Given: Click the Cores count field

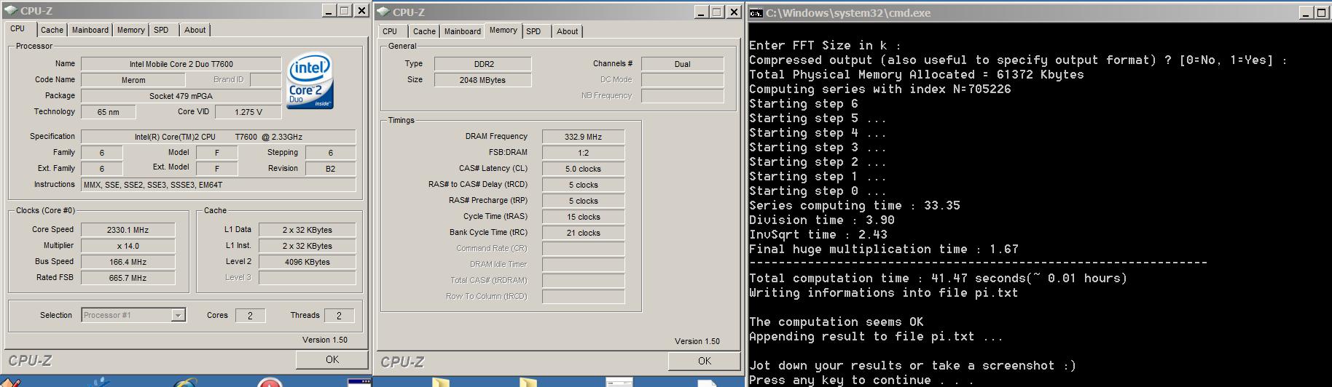Looking at the screenshot, I should tap(250, 316).
